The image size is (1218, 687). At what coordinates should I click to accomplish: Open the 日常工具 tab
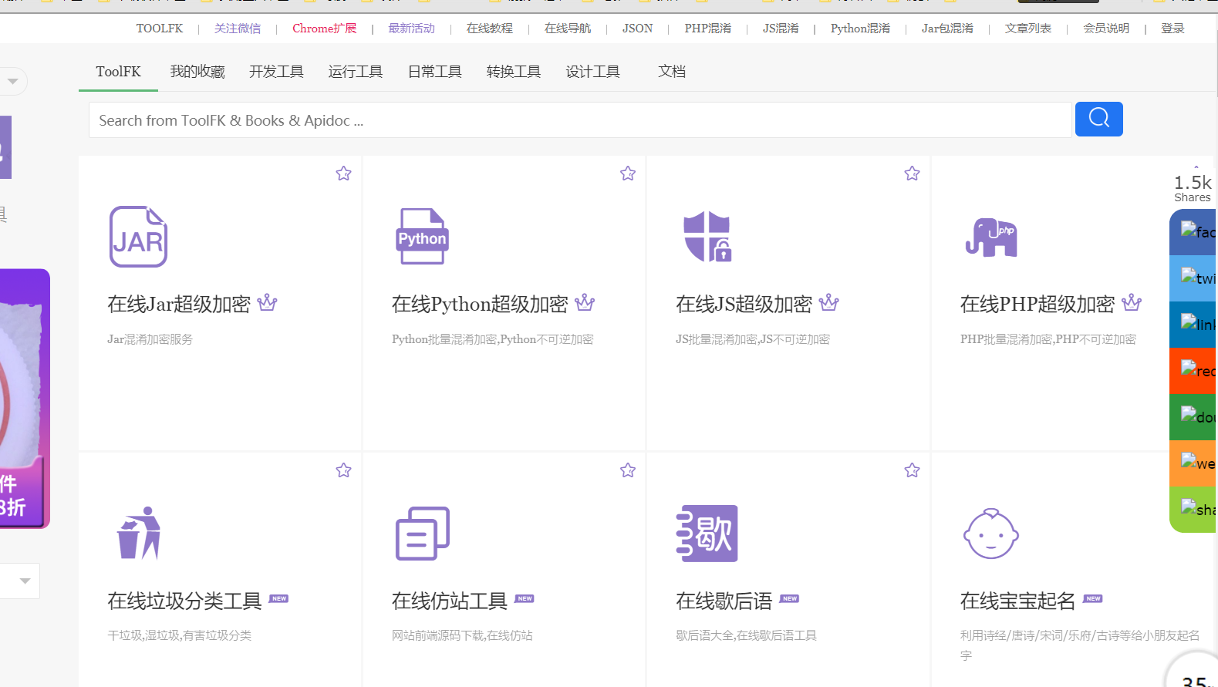434,72
